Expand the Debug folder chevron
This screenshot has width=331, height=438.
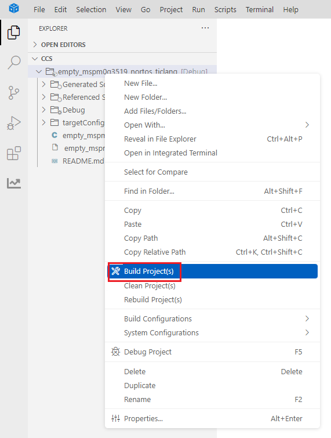pyautogui.click(x=43, y=110)
